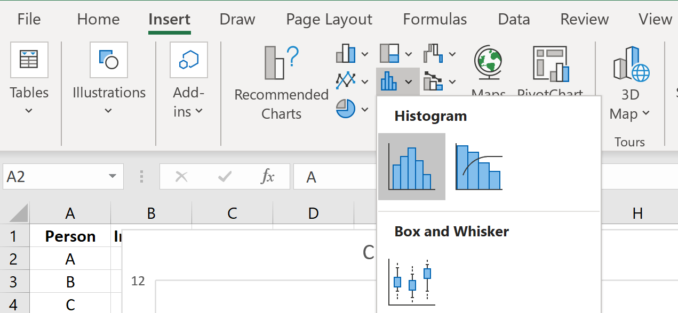Insert a PivotChart
The width and height of the screenshot is (678, 313).
[551, 64]
